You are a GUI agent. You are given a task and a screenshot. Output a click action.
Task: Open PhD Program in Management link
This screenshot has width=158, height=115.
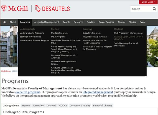pyautogui.click(x=128, y=33)
